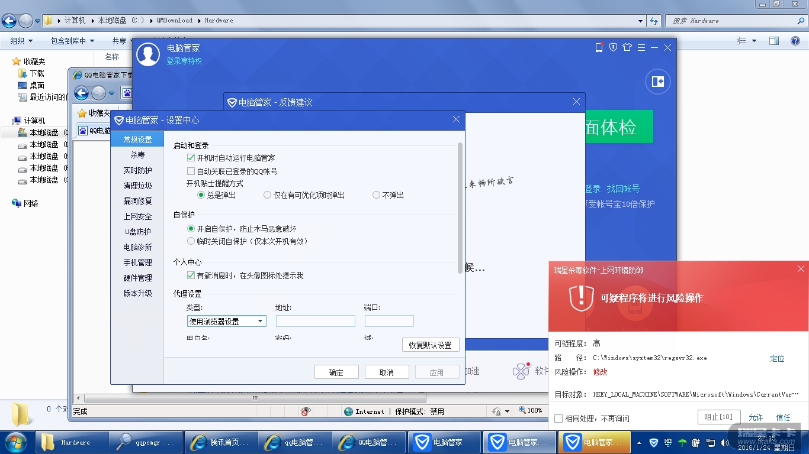
Task: Click the proxy 端口 input field
Action: tap(389, 321)
